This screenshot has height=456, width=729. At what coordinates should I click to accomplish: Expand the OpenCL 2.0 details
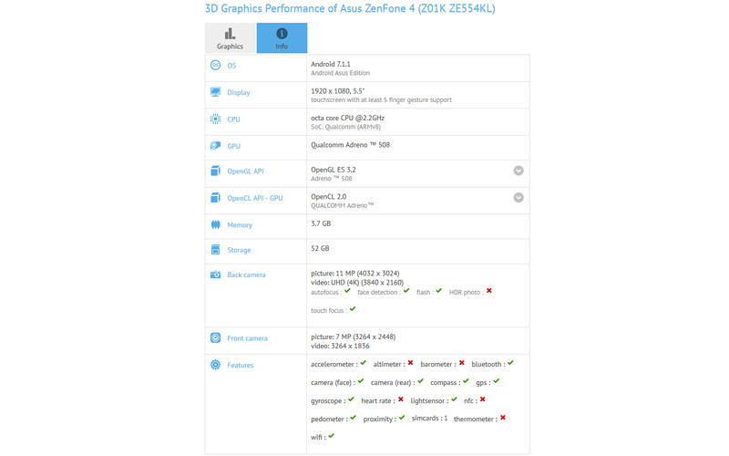coord(518,197)
